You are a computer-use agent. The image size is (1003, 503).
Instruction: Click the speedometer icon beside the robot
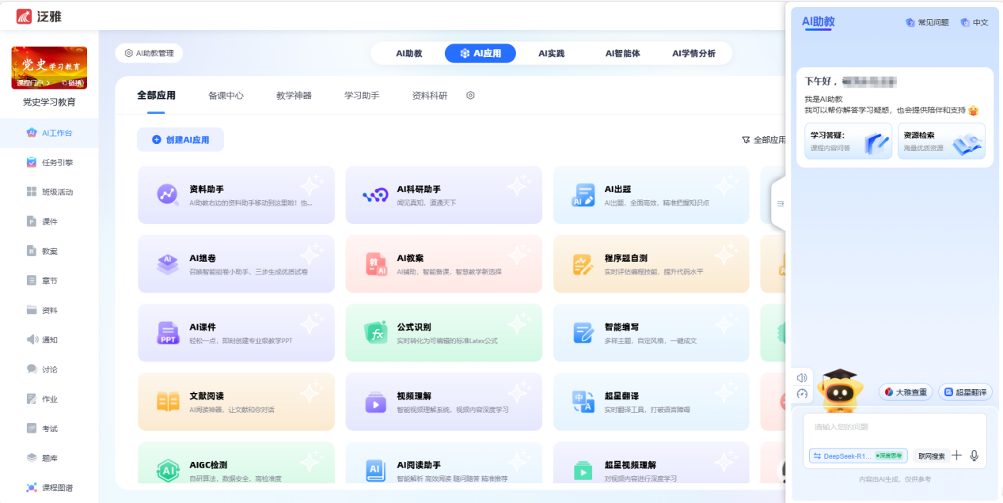click(802, 393)
